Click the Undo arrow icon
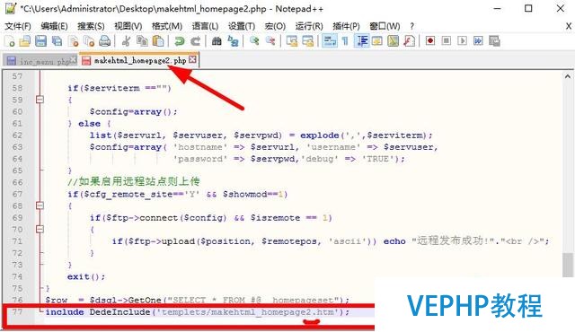This screenshot has width=575, height=332. tap(180, 41)
